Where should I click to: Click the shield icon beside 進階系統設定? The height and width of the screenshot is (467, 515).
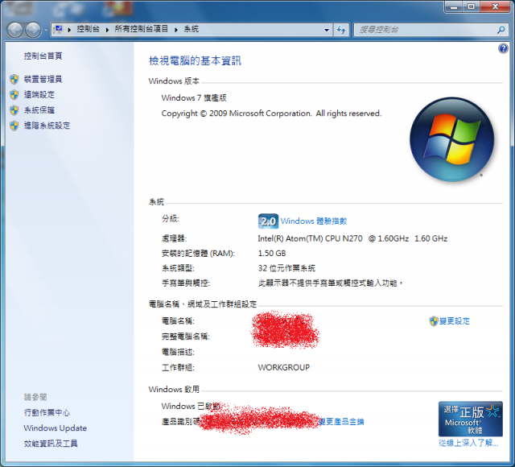pos(14,126)
